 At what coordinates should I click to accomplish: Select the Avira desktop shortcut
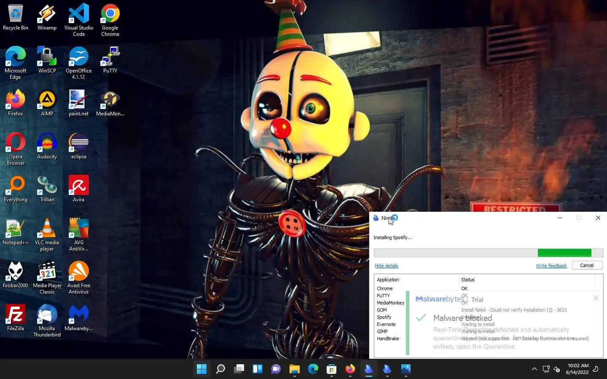(79, 189)
